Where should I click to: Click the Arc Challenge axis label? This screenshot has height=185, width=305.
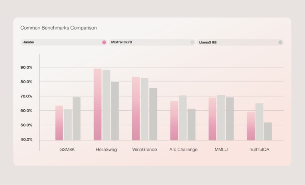point(183,150)
